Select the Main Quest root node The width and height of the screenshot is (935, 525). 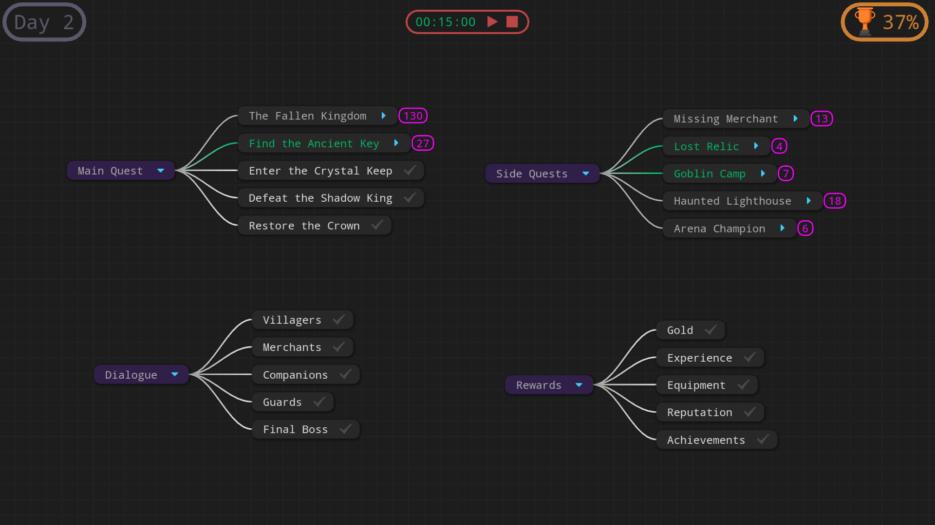pos(121,171)
